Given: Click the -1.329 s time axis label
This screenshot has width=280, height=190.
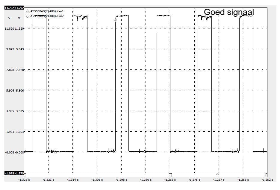Looking at the screenshot, I should point(24,180).
